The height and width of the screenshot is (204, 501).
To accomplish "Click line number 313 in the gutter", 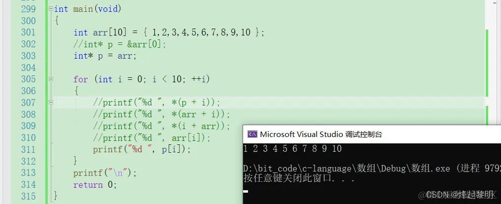I will tap(28, 173).
